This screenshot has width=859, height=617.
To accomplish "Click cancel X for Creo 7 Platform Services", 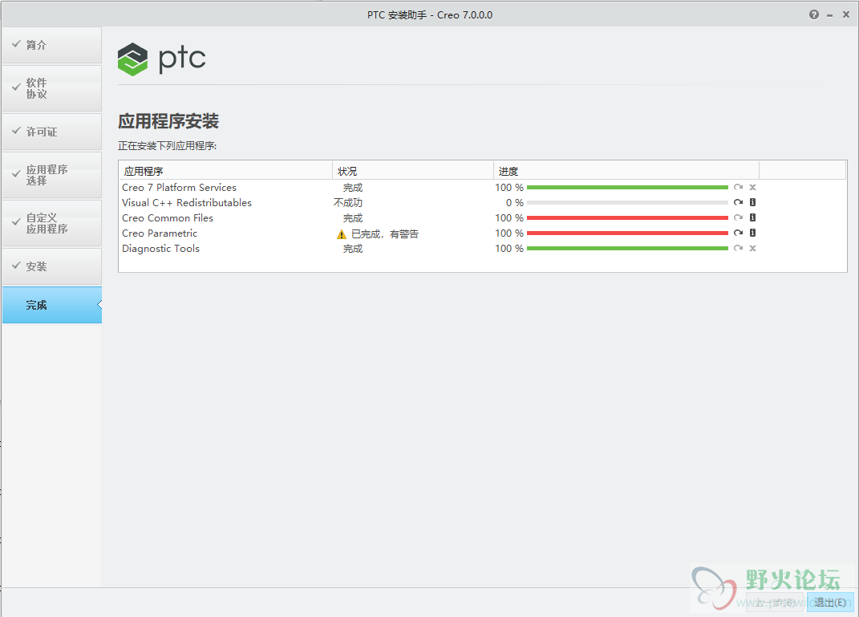I will pyautogui.click(x=752, y=188).
